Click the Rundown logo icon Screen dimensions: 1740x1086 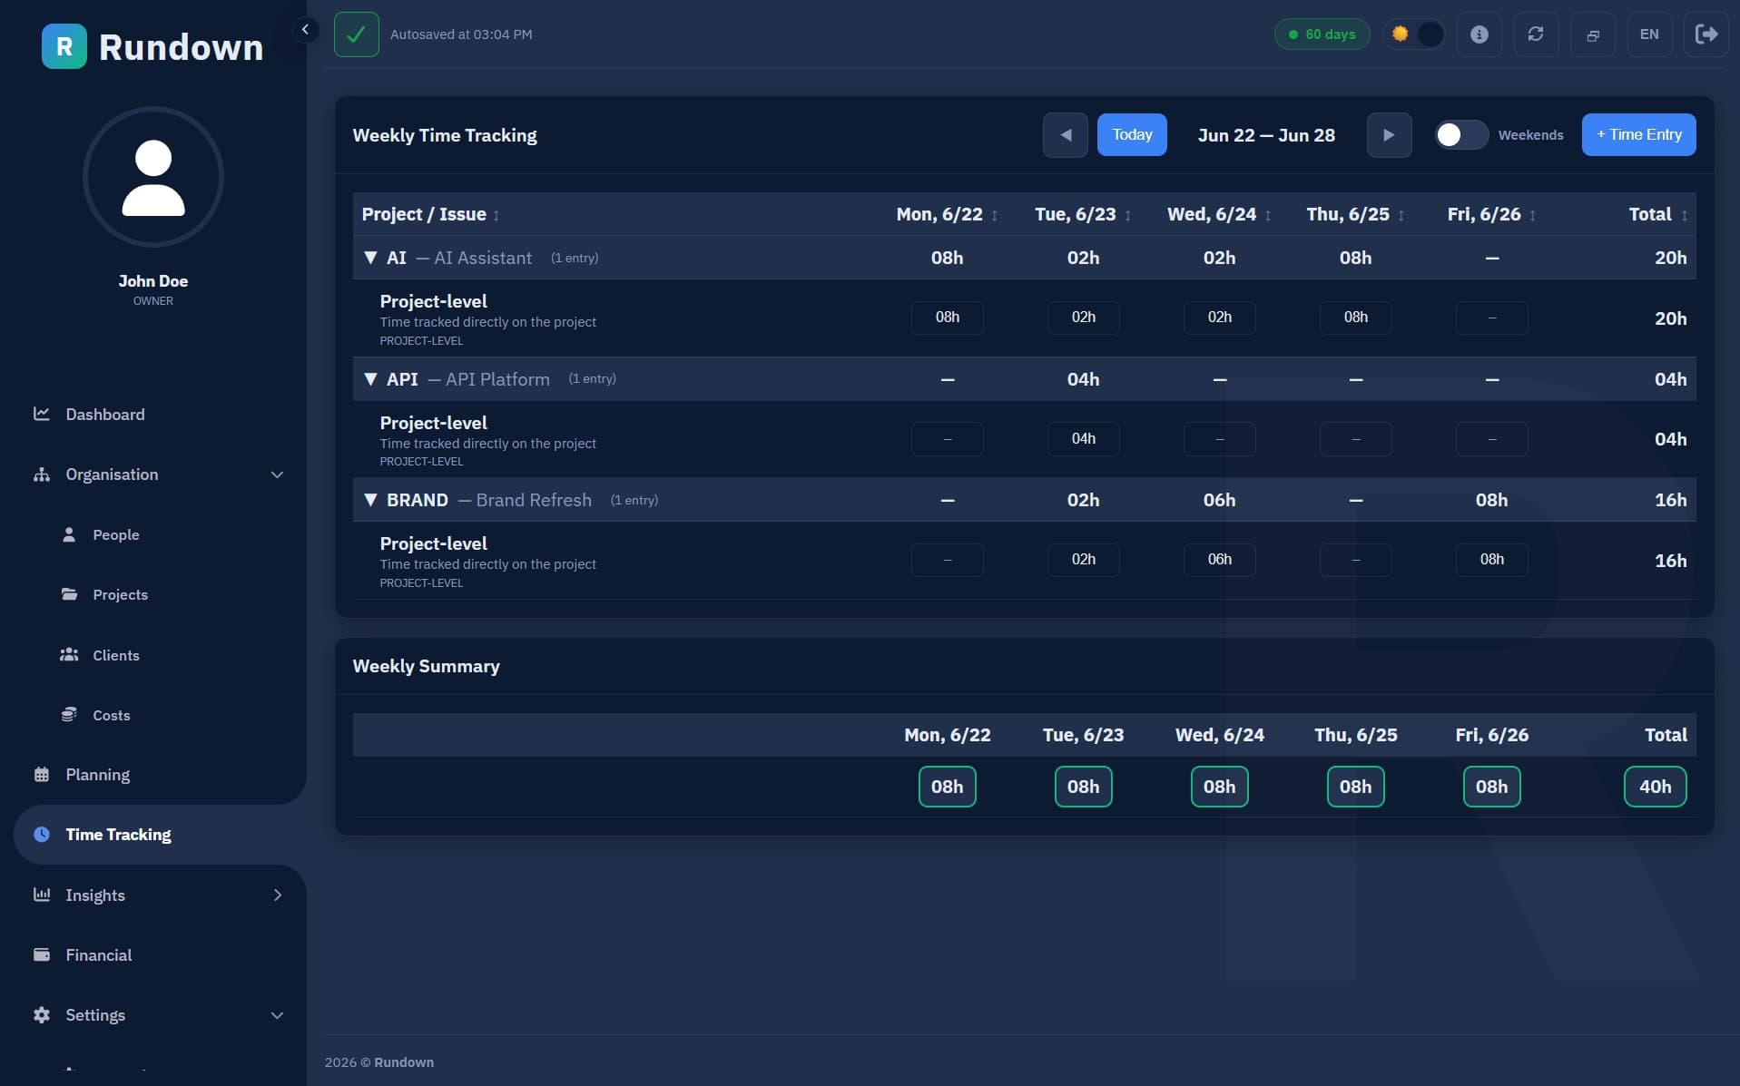pos(64,46)
